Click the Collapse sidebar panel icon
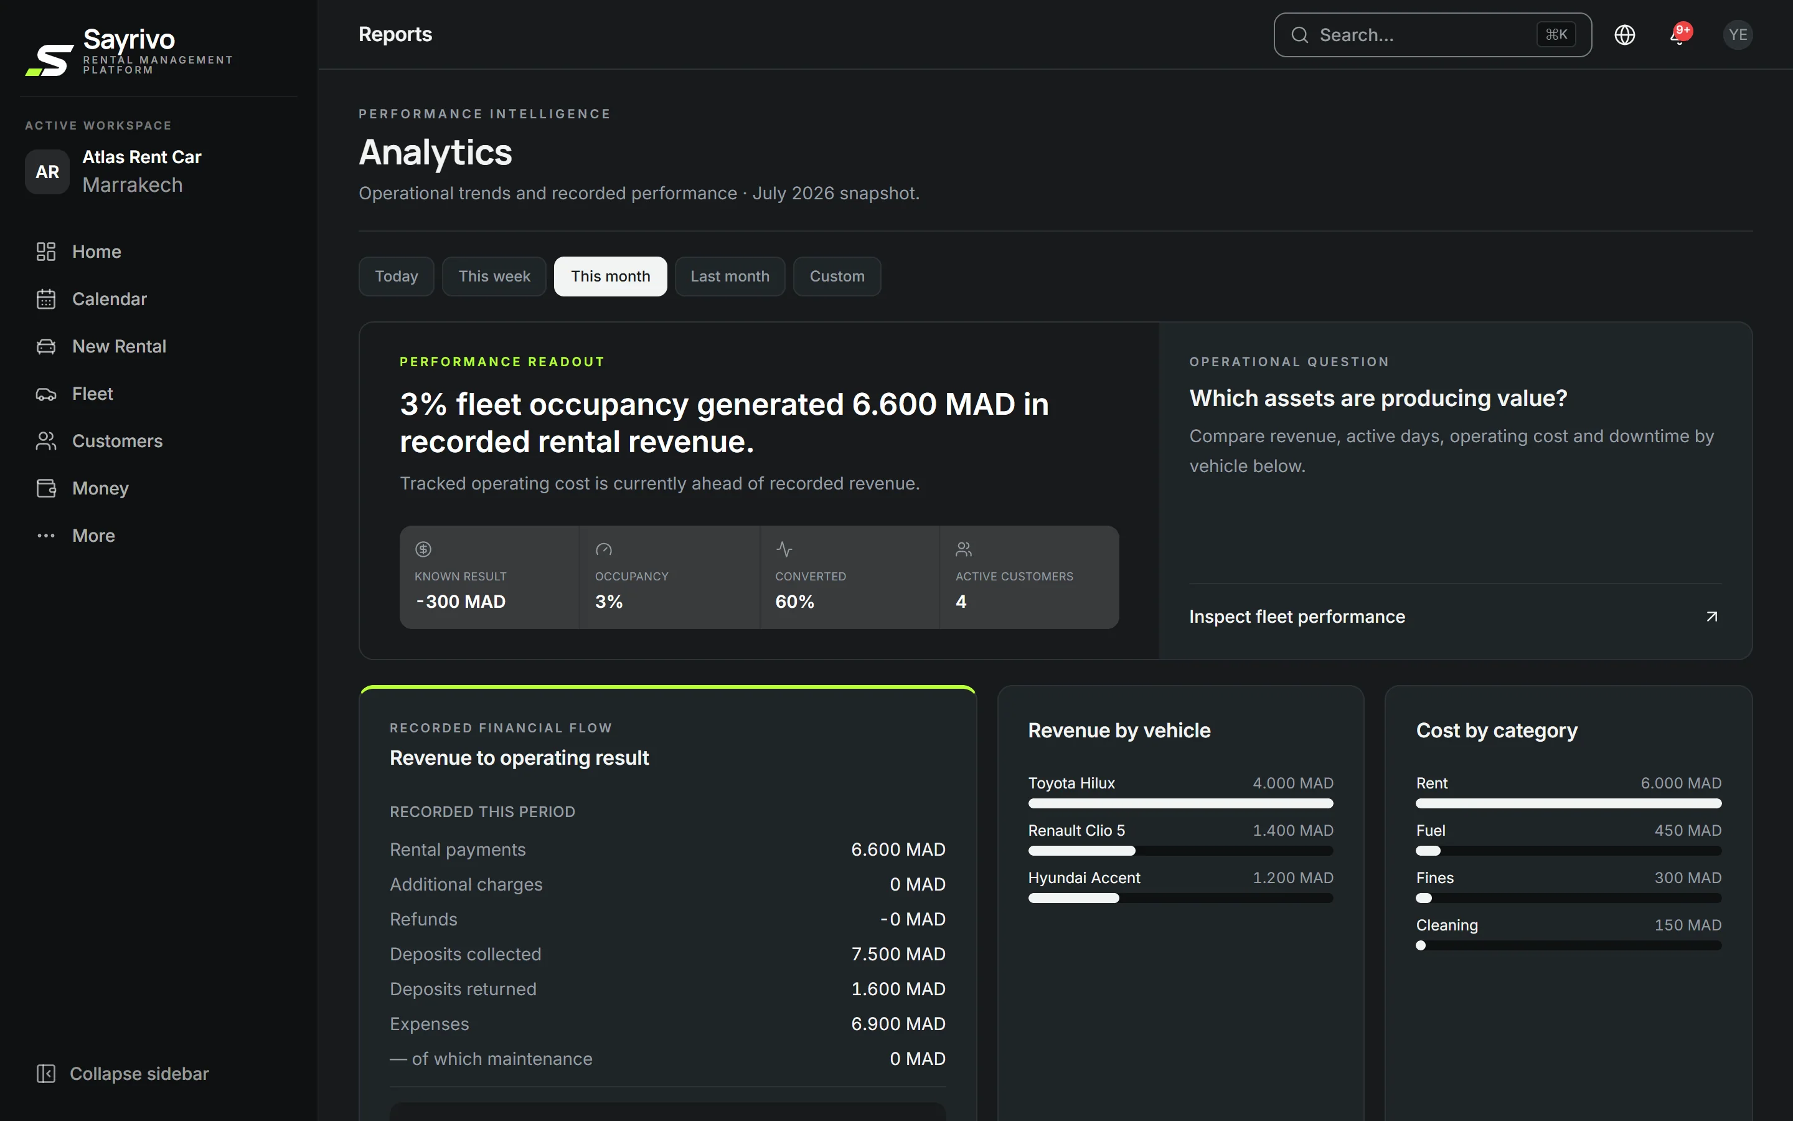Viewport: 1793px width, 1121px height. (46, 1074)
